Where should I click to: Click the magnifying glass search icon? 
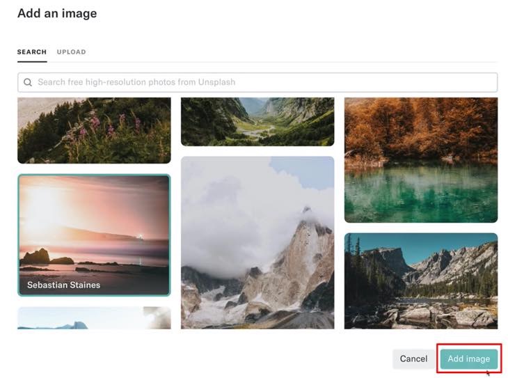(x=28, y=82)
